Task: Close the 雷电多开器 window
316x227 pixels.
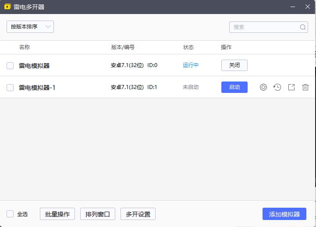Action: 308,7
